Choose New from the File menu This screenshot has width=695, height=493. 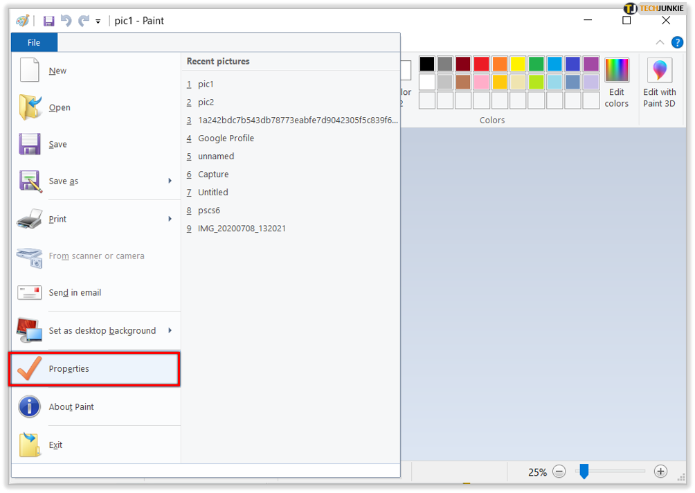(96, 71)
